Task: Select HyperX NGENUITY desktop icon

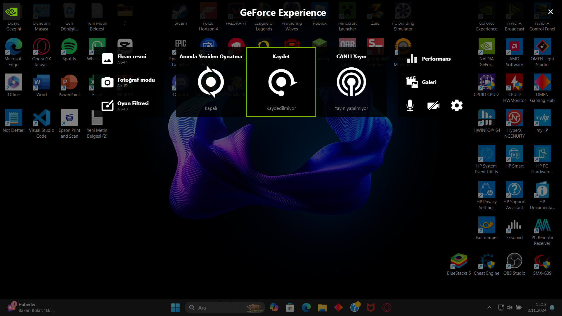Action: 515,124
